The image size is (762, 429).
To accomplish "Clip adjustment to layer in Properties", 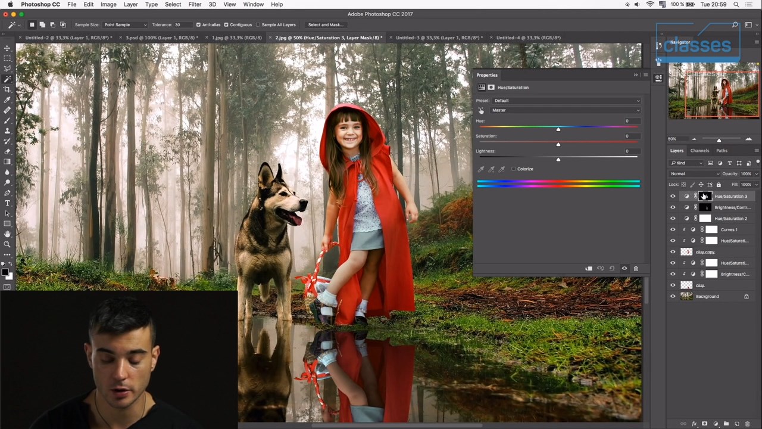I will tap(589, 269).
